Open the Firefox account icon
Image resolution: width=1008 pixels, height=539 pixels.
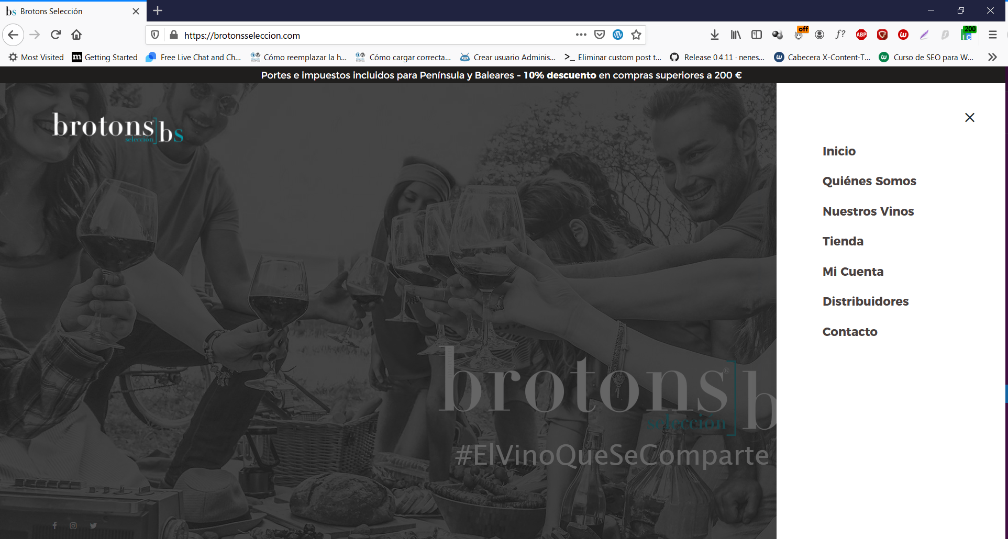tap(819, 35)
